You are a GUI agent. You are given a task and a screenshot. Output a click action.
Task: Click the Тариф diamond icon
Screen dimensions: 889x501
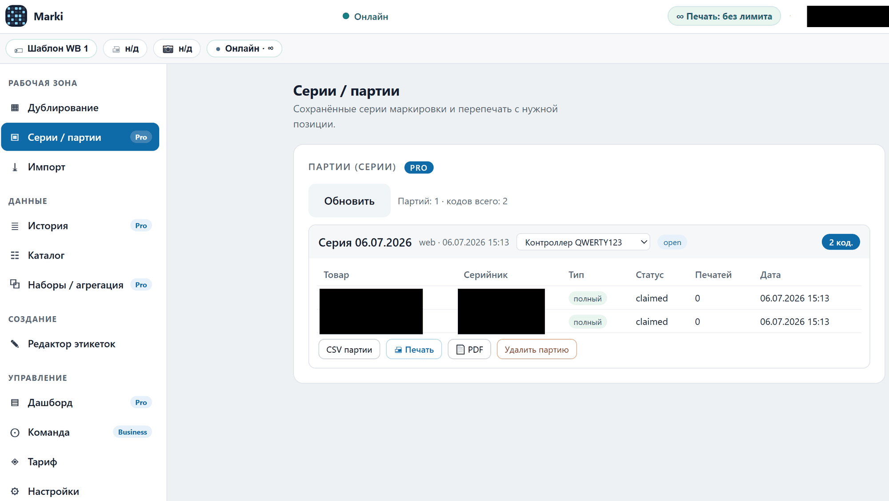click(x=15, y=462)
